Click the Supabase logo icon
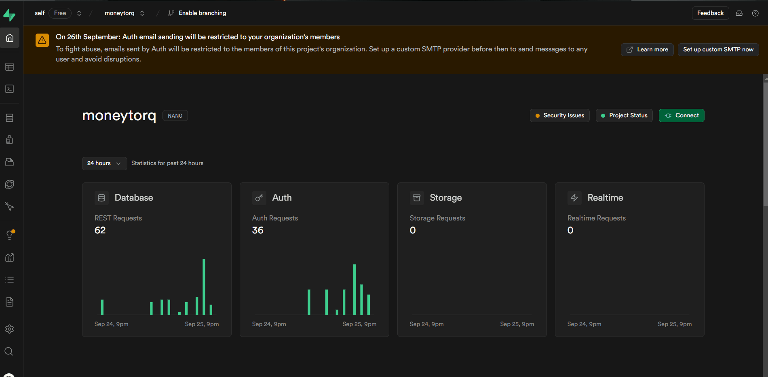Viewport: 768px width, 377px height. [x=9, y=15]
